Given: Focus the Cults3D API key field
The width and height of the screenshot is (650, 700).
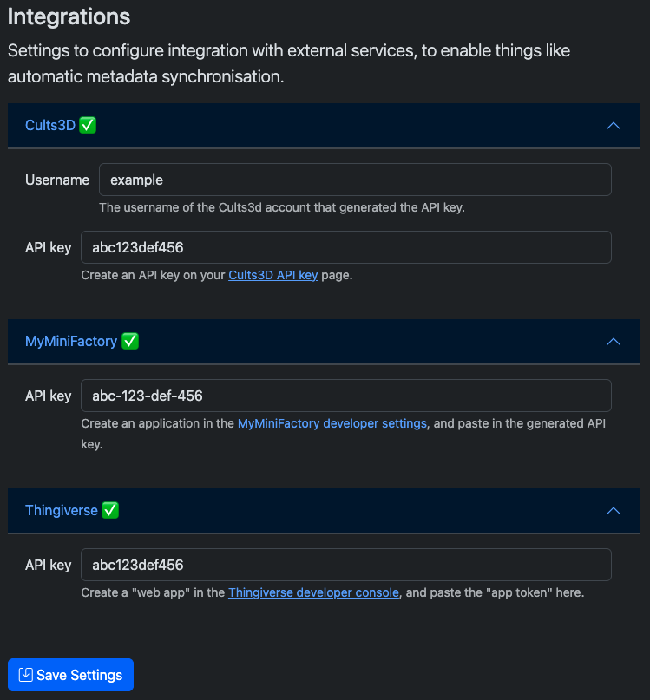Looking at the screenshot, I should pyautogui.click(x=345, y=247).
